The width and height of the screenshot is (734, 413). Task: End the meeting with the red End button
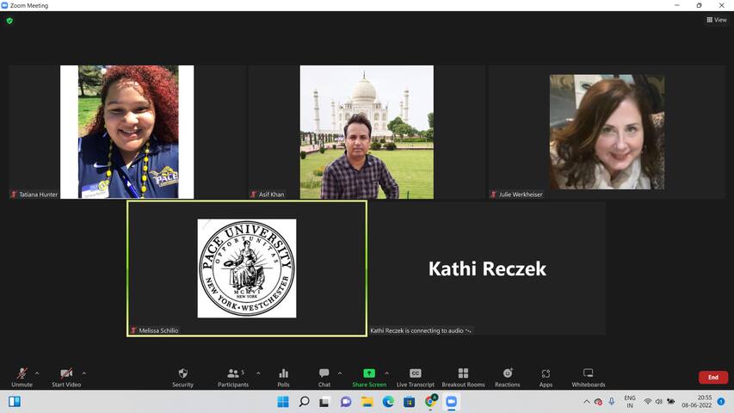pyautogui.click(x=712, y=378)
